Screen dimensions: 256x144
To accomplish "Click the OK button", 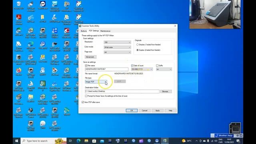I will pos(132,110).
